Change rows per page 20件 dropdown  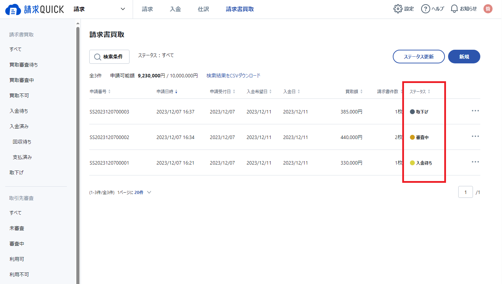[x=143, y=193]
